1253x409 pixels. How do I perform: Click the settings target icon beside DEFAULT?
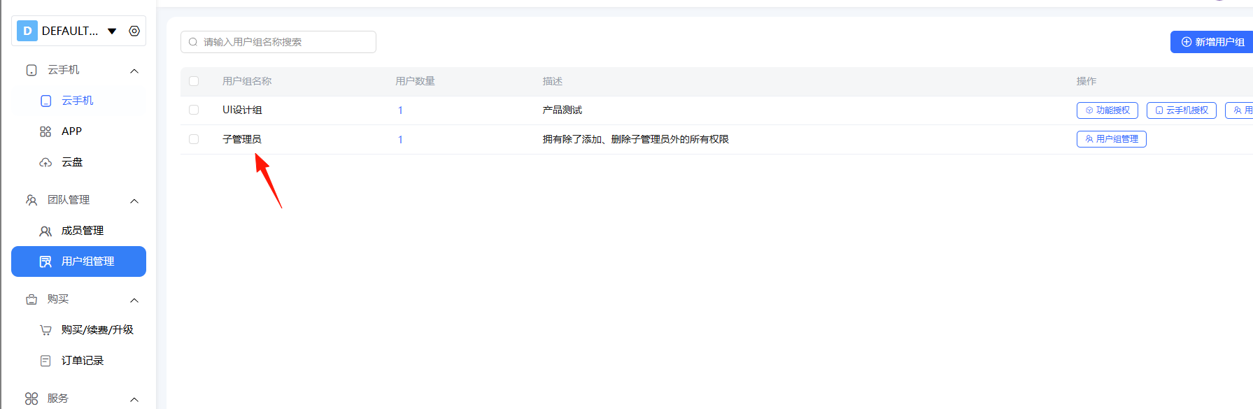pos(134,31)
